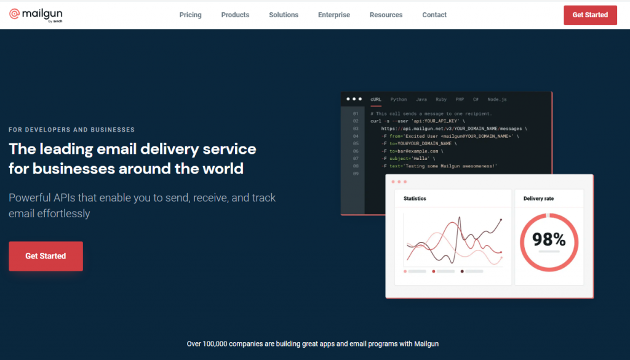Image resolution: width=630 pixels, height=360 pixels.
Task: Open the Products menu
Action: tap(235, 15)
